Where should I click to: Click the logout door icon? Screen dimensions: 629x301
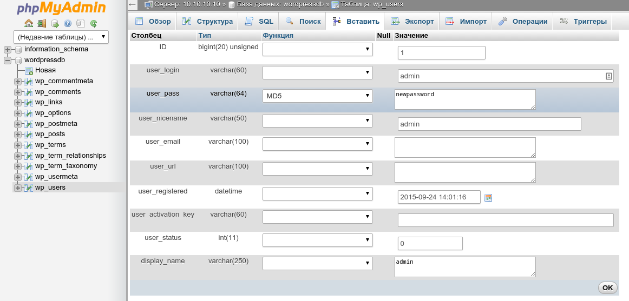pyautogui.click(x=42, y=23)
